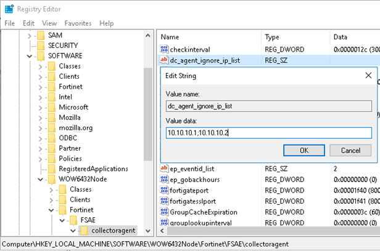Close the Edit String dialog
This screenshot has height=251, width=380.
click(368, 76)
